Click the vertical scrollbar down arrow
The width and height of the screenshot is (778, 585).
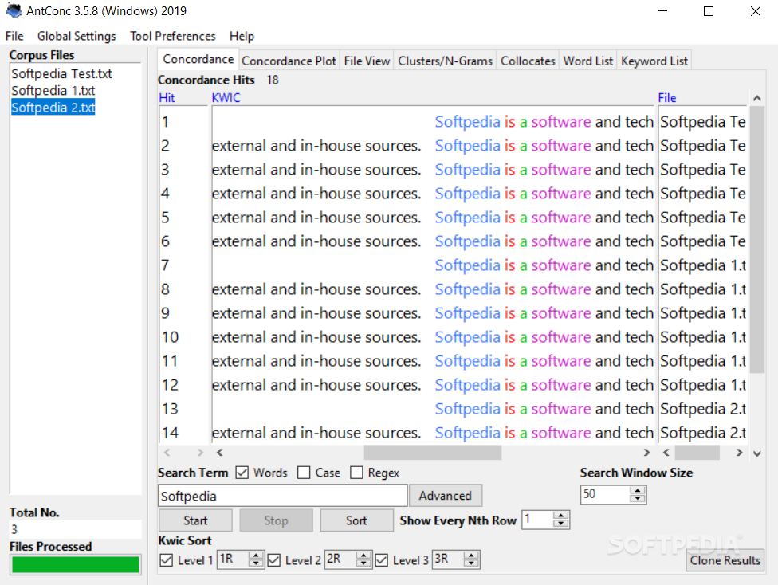tap(757, 453)
